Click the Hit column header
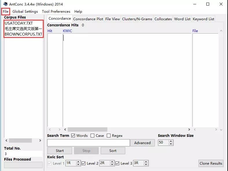The image size is (228, 171). point(50,31)
